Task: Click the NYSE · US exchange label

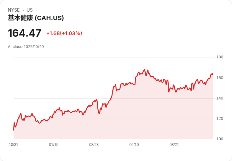Action: [x=20, y=10]
